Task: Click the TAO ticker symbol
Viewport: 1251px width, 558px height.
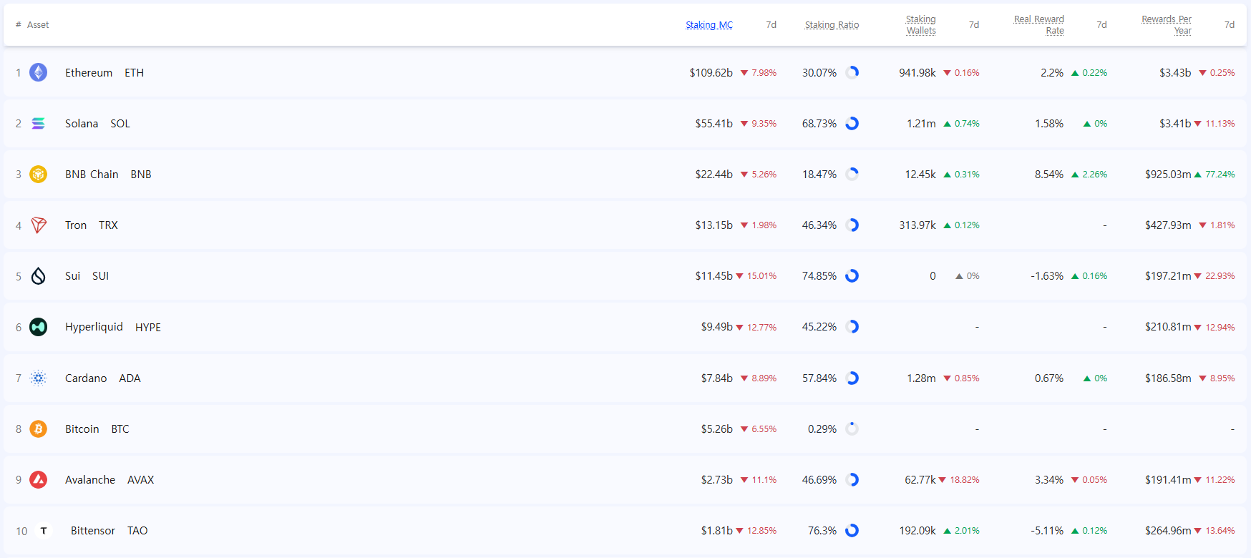Action: click(x=137, y=531)
